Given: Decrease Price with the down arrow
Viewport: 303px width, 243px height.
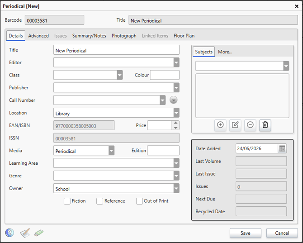Looking at the screenshot, I should click(x=175, y=128).
